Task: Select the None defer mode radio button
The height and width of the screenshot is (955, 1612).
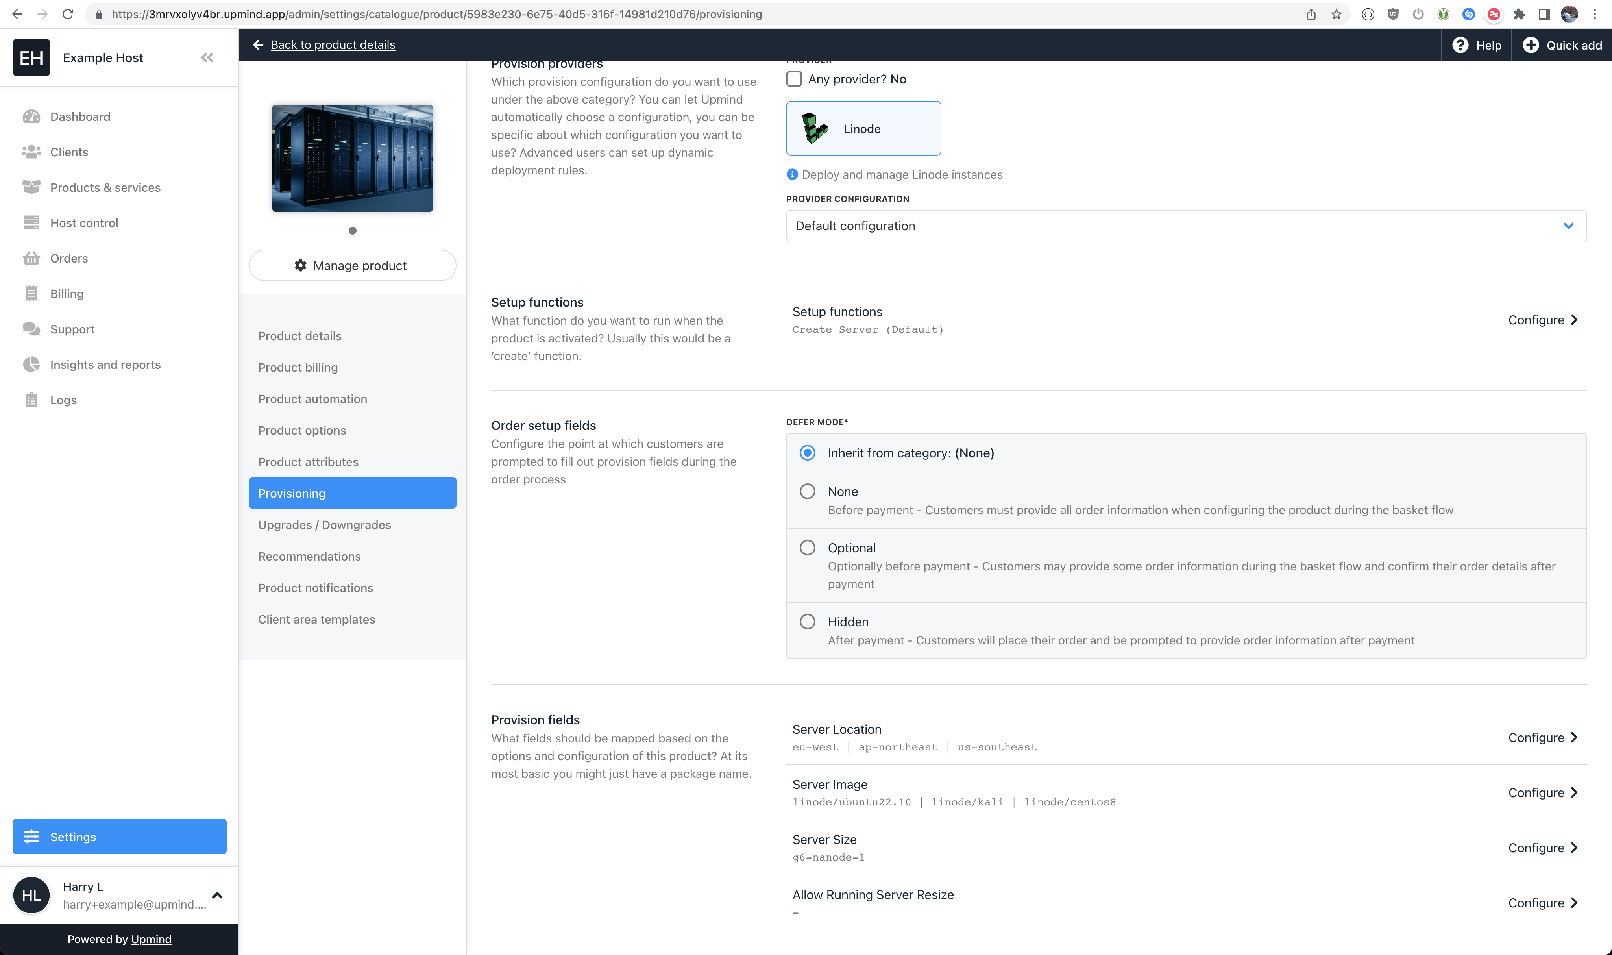Action: 808,490
